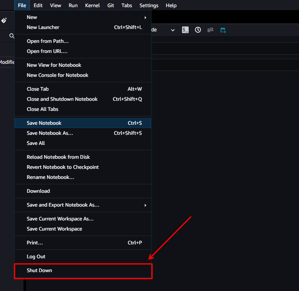Open the Settings menu
The width and height of the screenshot is (299, 291).
coord(149,5)
